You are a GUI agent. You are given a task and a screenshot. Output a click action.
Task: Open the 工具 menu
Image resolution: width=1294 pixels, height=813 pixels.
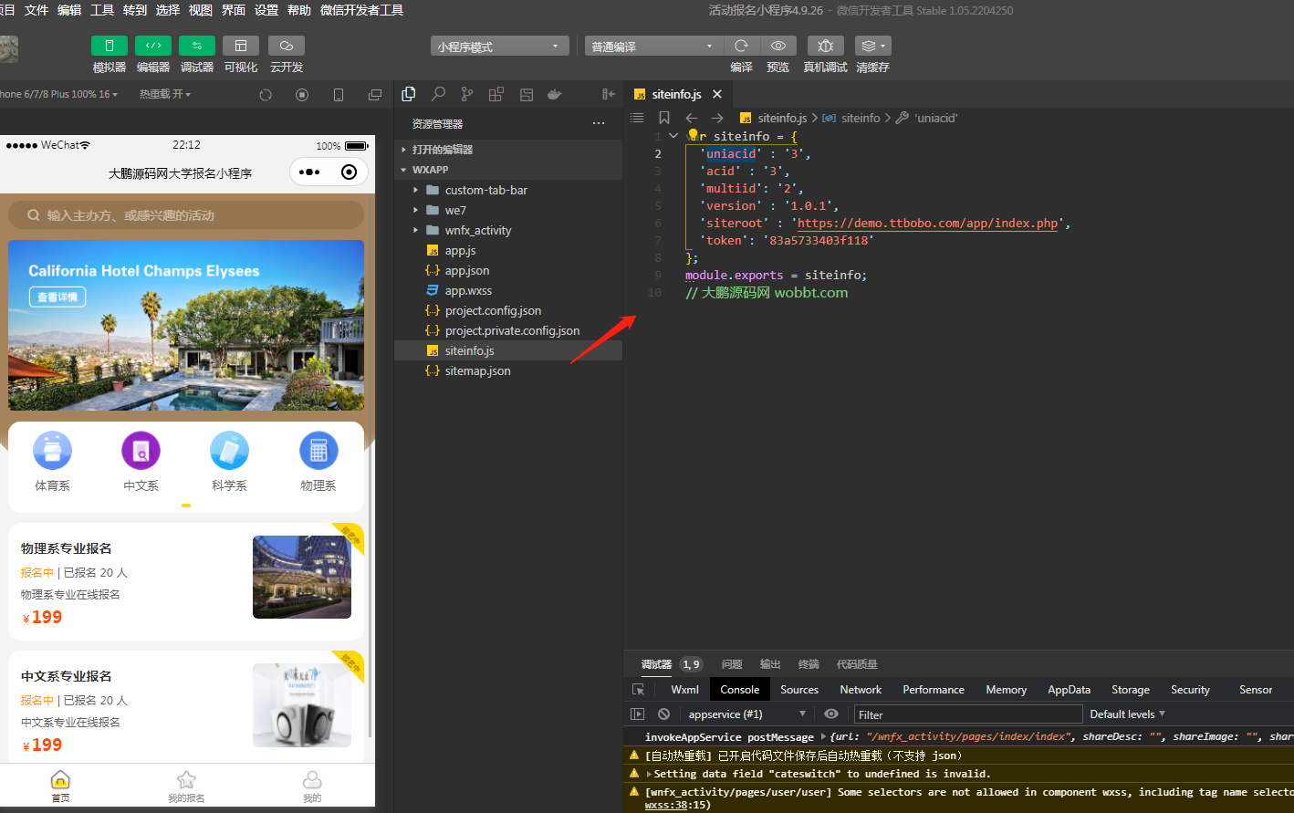click(102, 10)
